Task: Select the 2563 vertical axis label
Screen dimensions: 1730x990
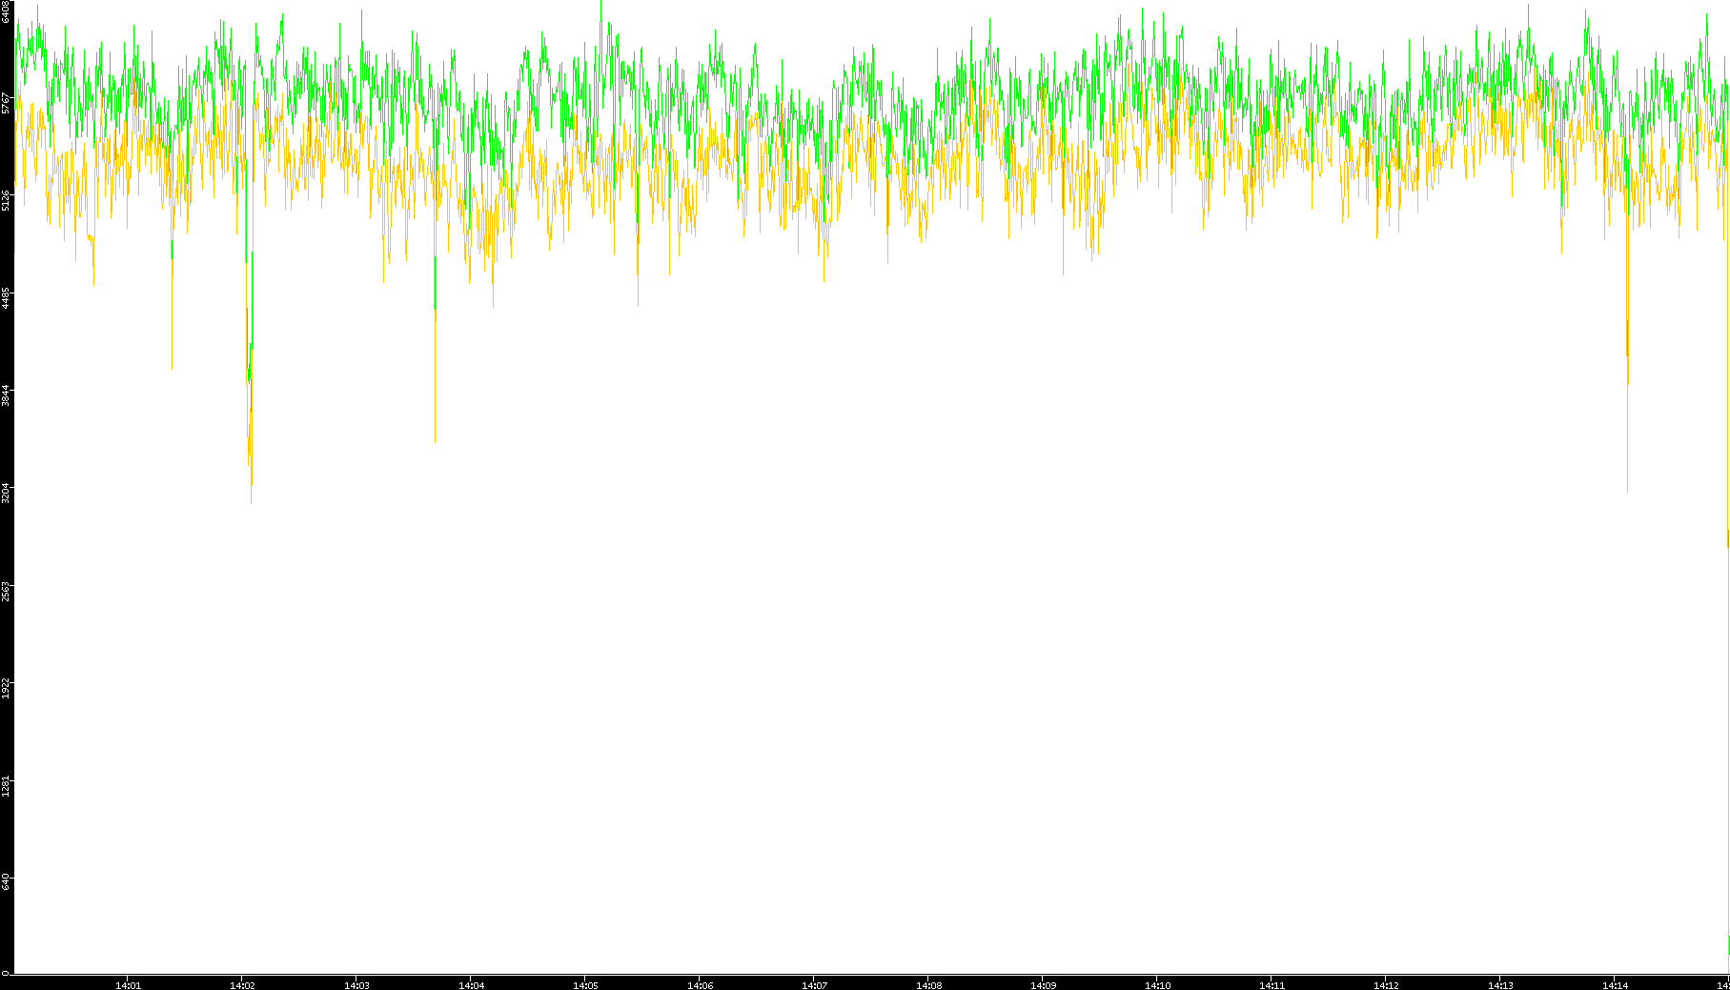Action: pos(6,591)
